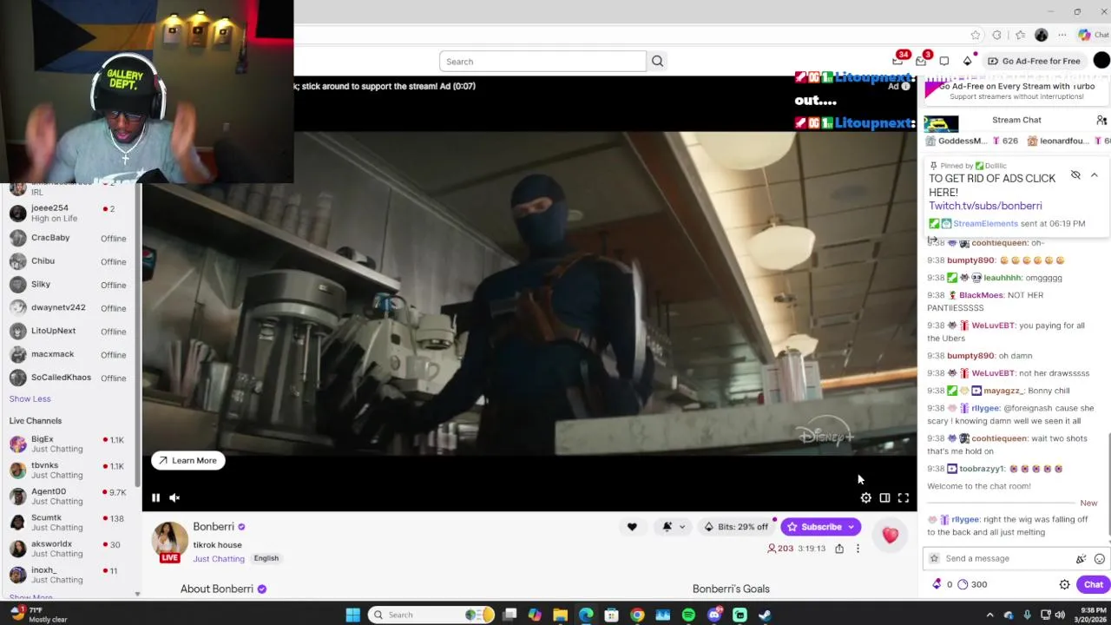Hide the pinned chat message

tap(1075, 175)
